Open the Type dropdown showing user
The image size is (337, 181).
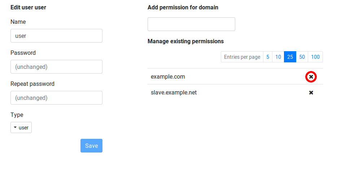pos(21,128)
